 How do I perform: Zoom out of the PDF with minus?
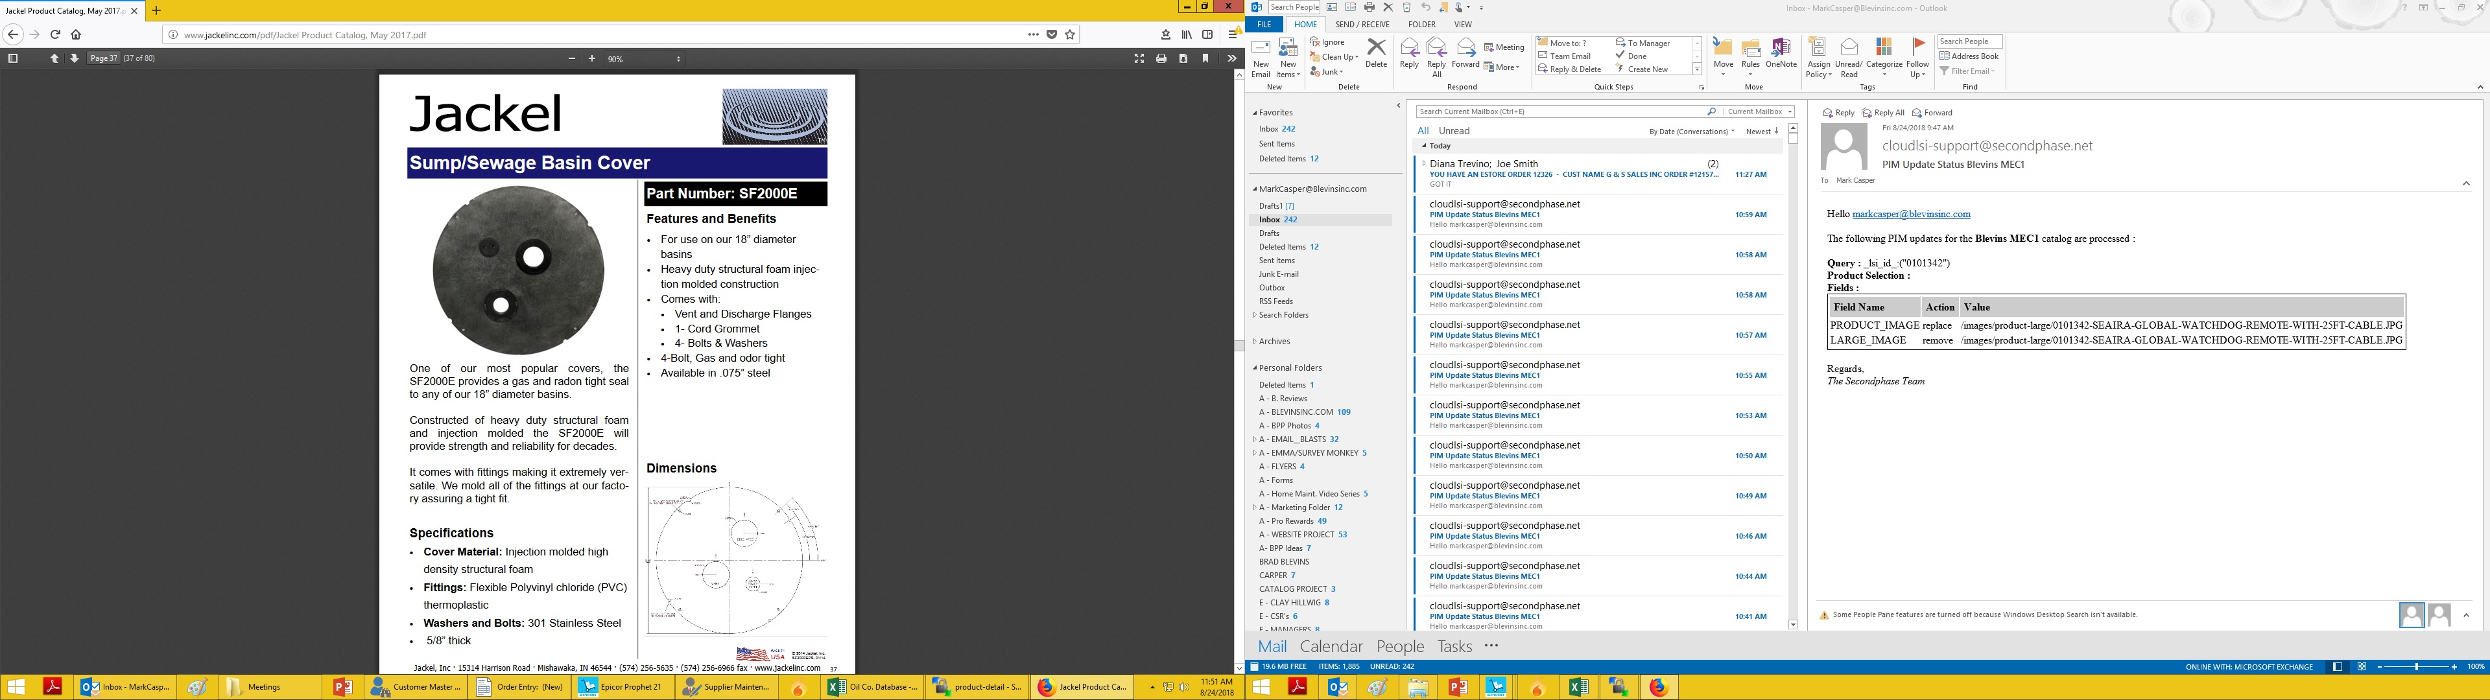click(x=571, y=59)
